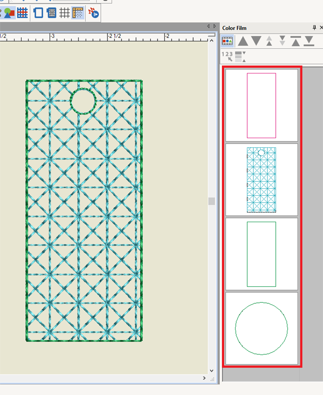Click the double up-triangle step icon
Screen dimensions: 323x395
(x=269, y=41)
